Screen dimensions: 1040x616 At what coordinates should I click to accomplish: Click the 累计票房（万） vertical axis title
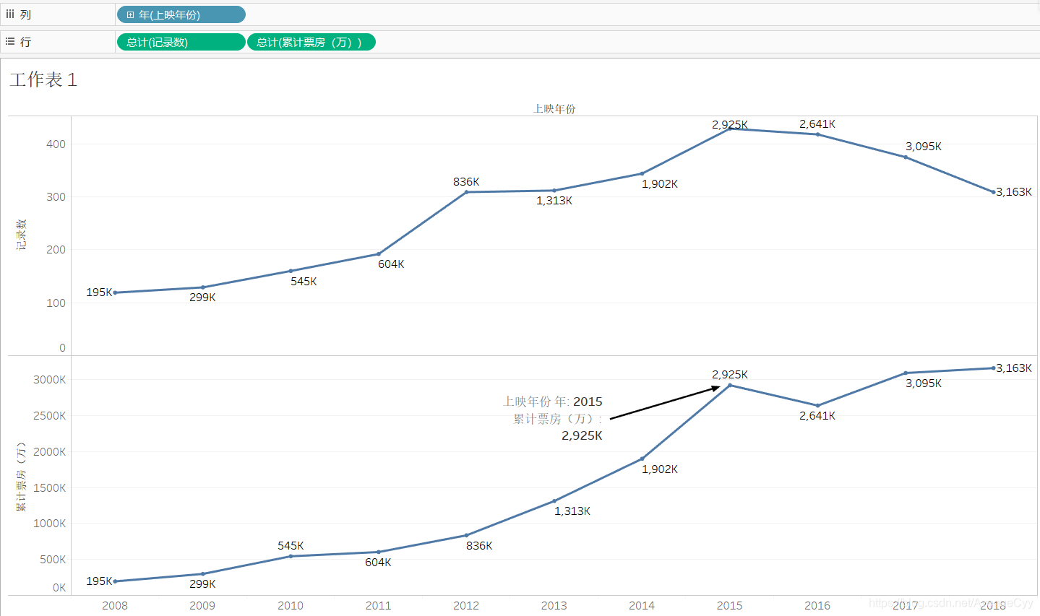tap(22, 477)
